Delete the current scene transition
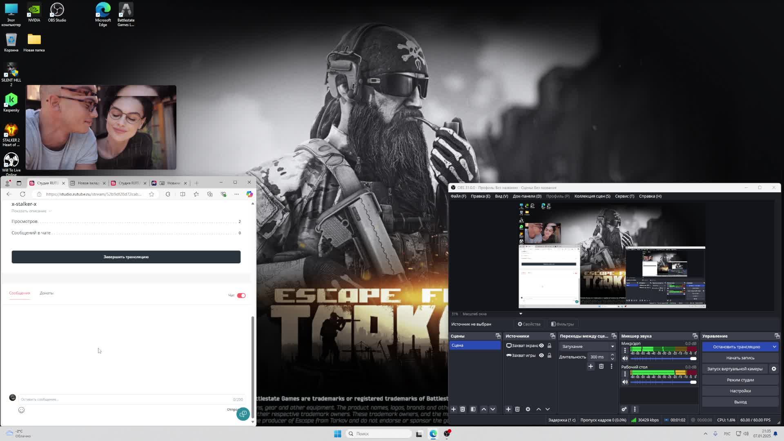Viewport: 784px width, 441px height. [x=601, y=366]
